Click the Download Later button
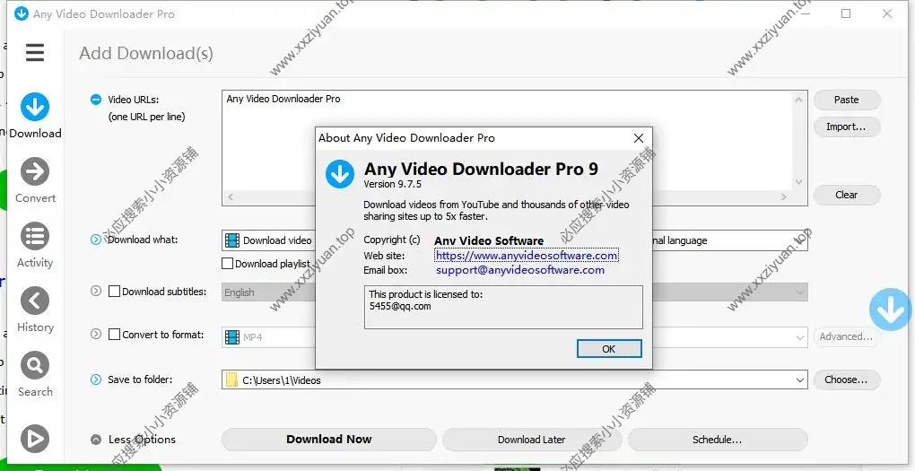This screenshot has height=471, width=915. click(532, 440)
